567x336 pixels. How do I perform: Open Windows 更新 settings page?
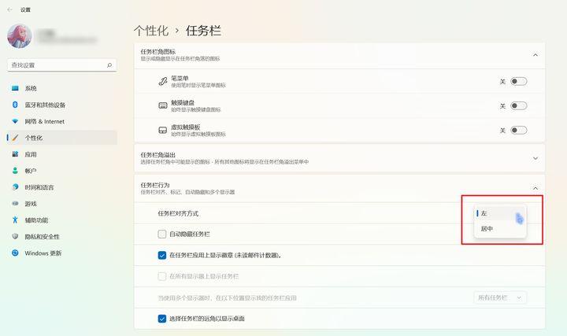click(62, 253)
